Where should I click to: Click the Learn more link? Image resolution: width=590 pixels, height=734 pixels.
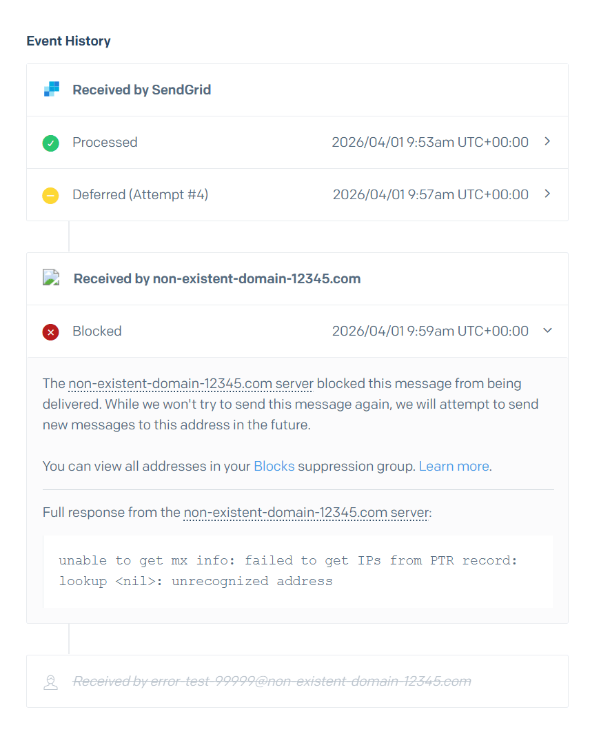pos(454,466)
